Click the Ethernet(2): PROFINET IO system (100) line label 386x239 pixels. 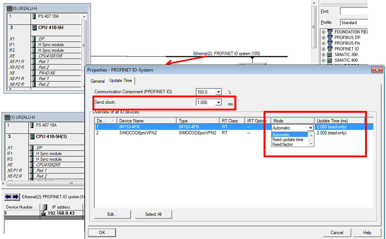[x=227, y=54]
